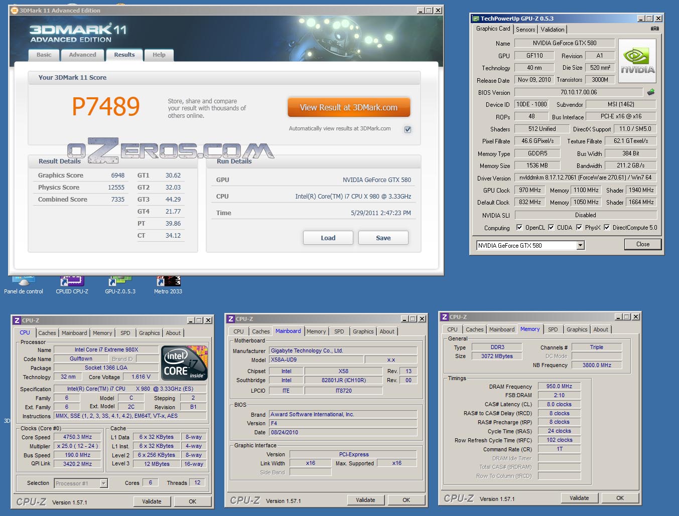Open the CPUID CPU-Z desktop shortcut
679x516 pixels.
point(72,284)
